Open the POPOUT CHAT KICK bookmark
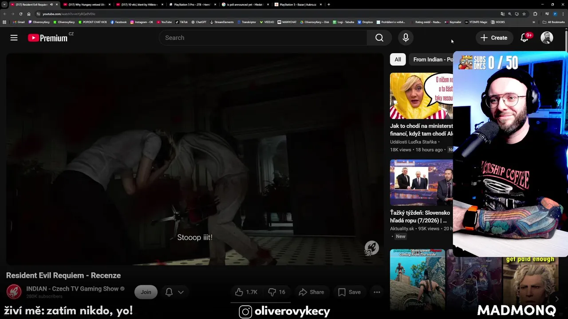Screen dimensions: 568x319 (x=92, y=22)
